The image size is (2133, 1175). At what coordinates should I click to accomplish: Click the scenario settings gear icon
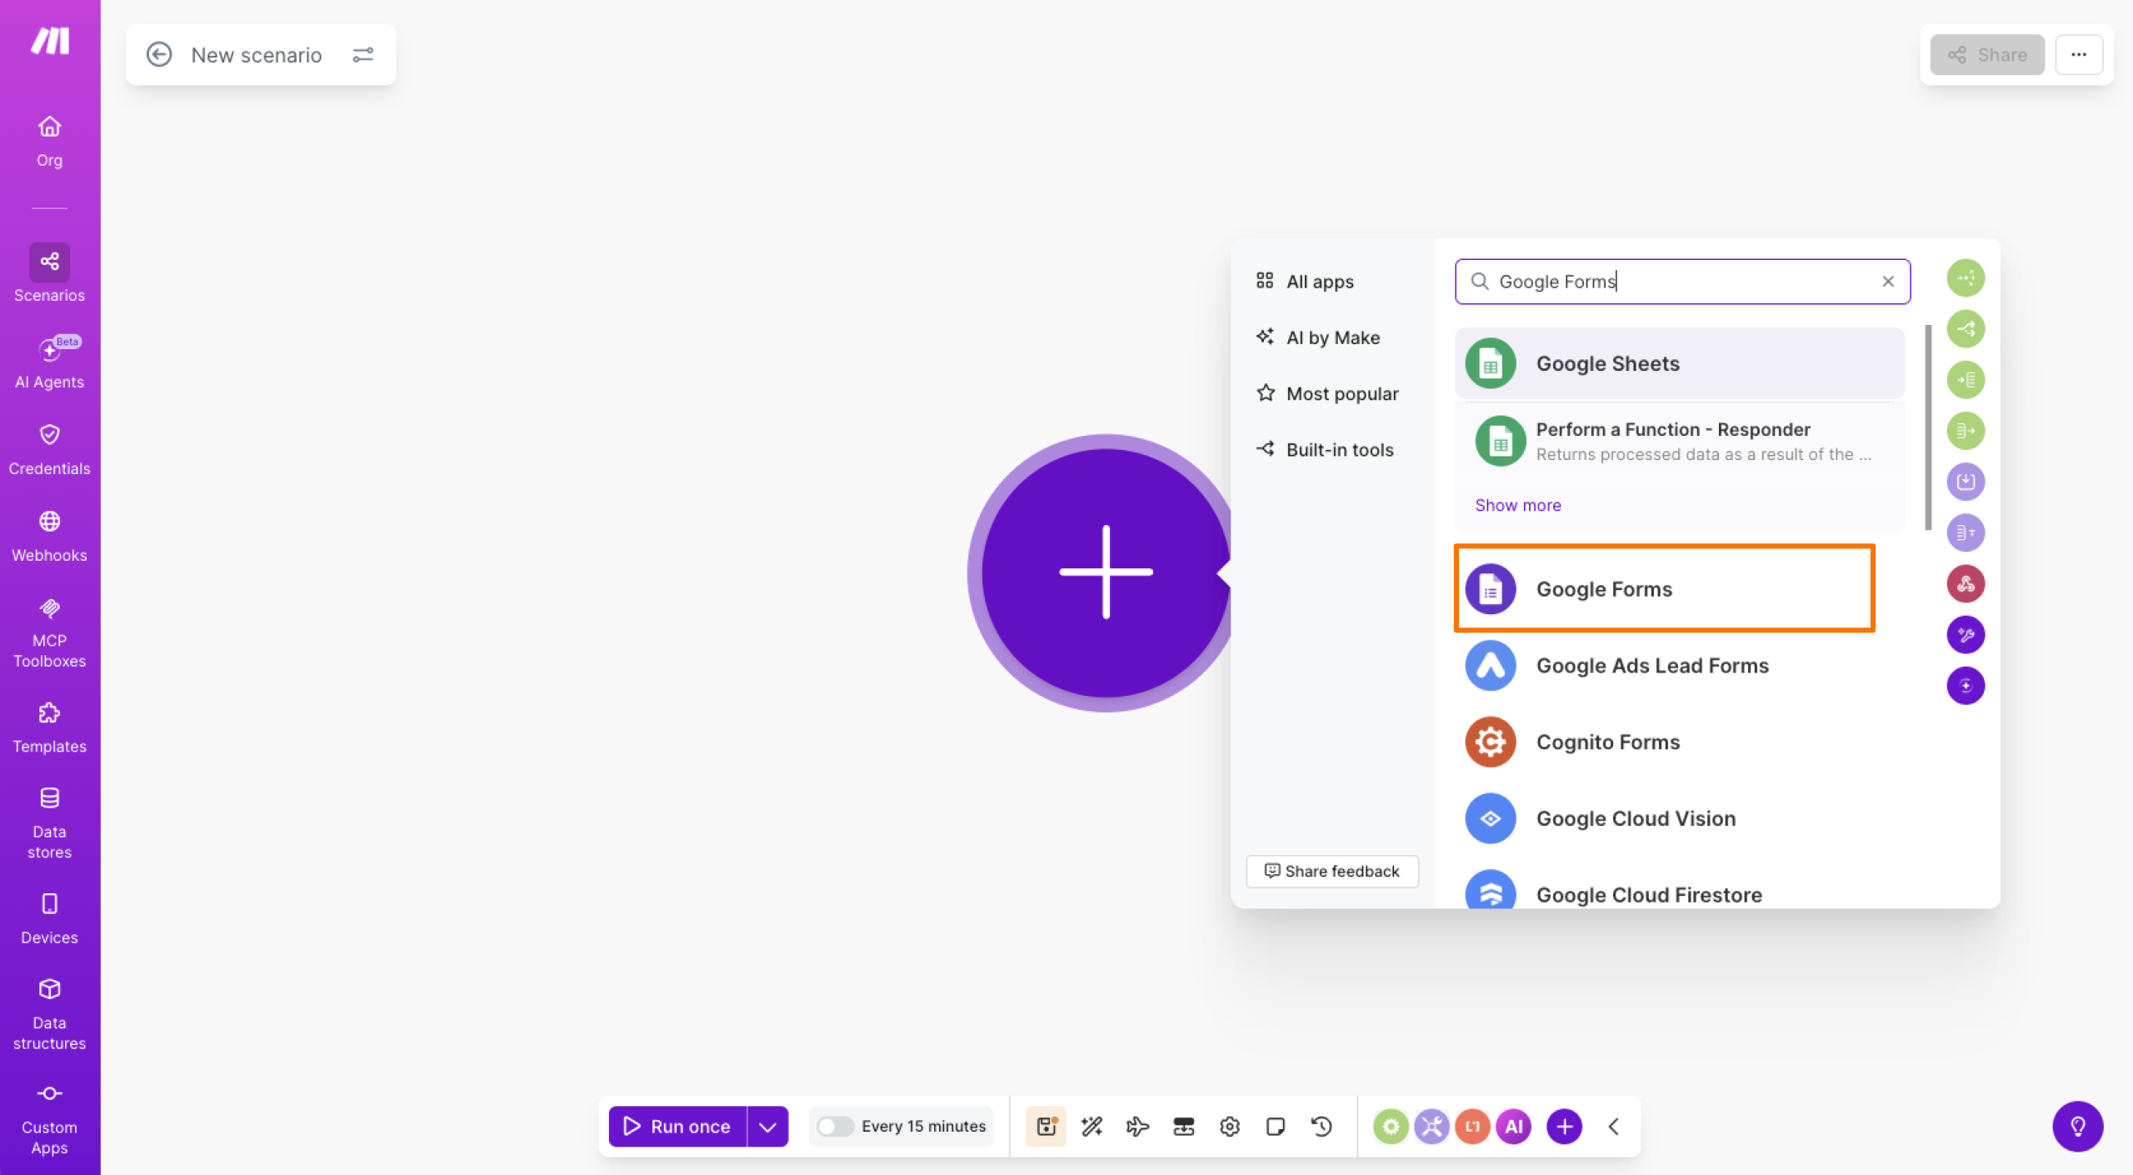(1229, 1127)
